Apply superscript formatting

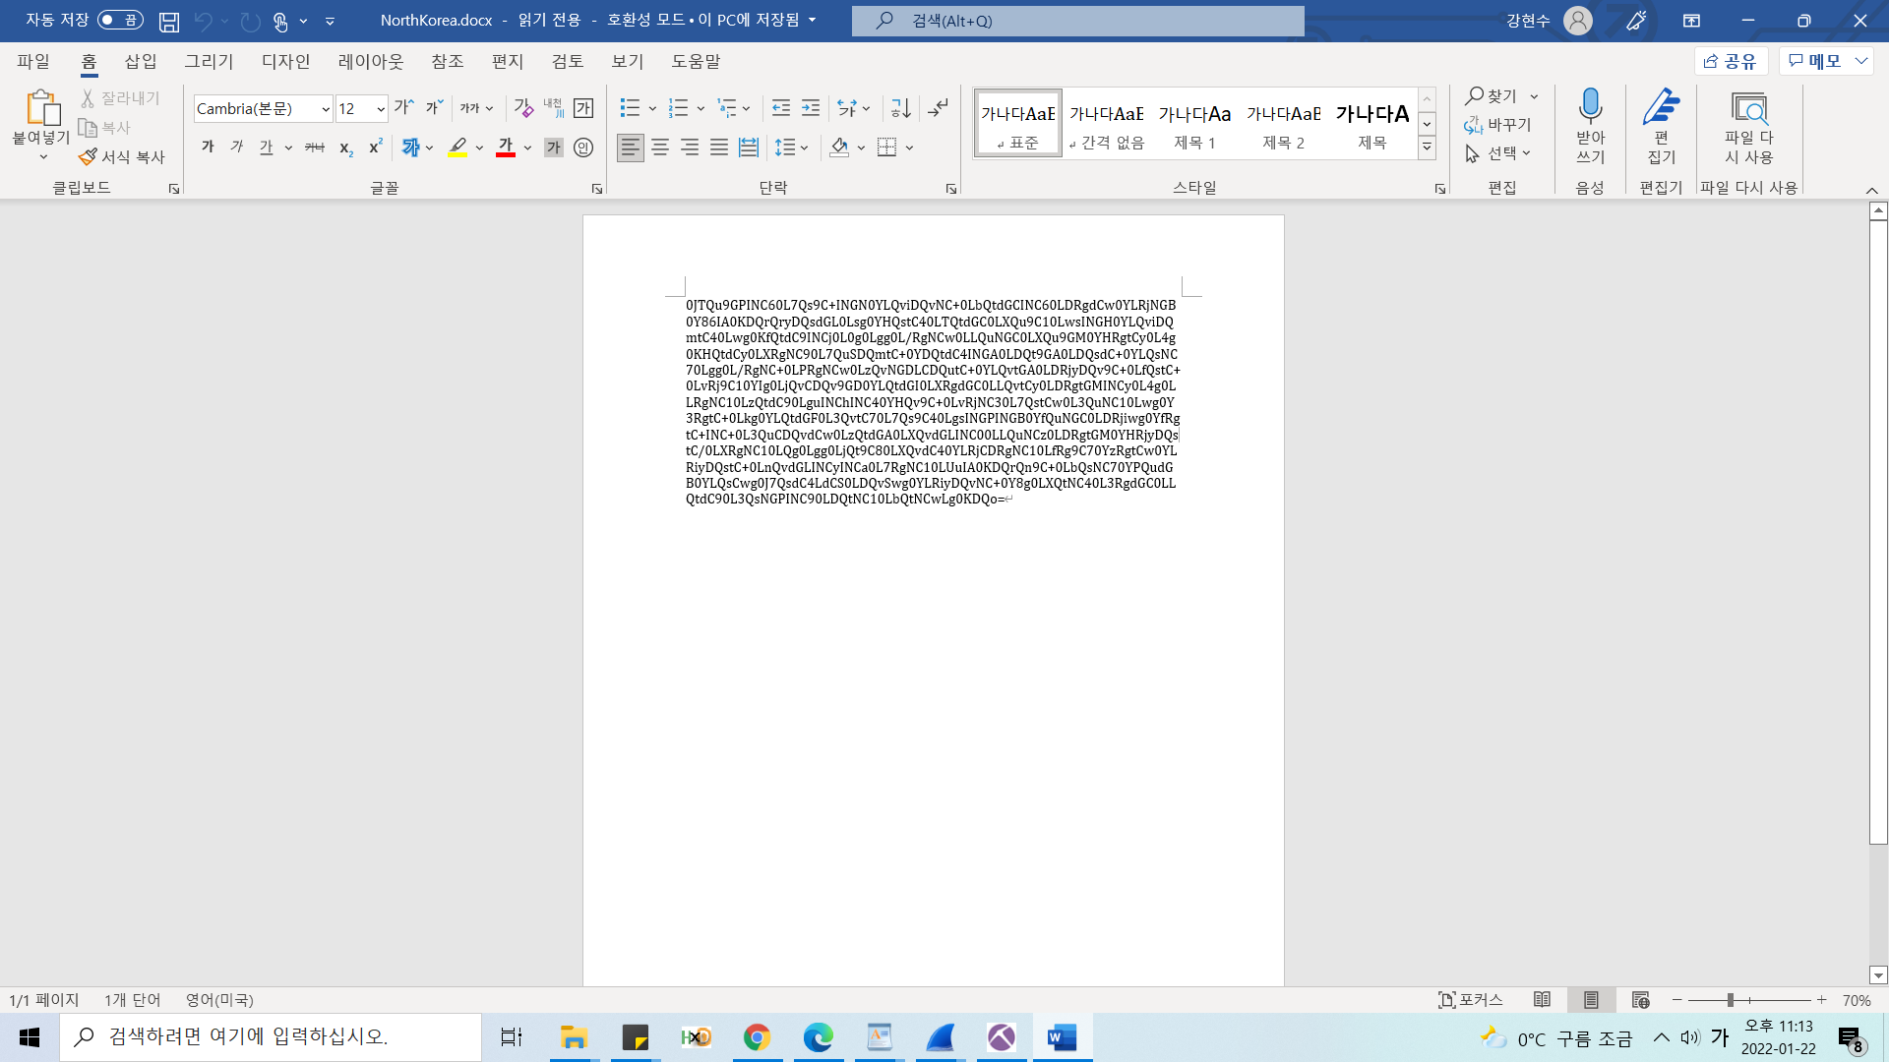pyautogui.click(x=375, y=147)
